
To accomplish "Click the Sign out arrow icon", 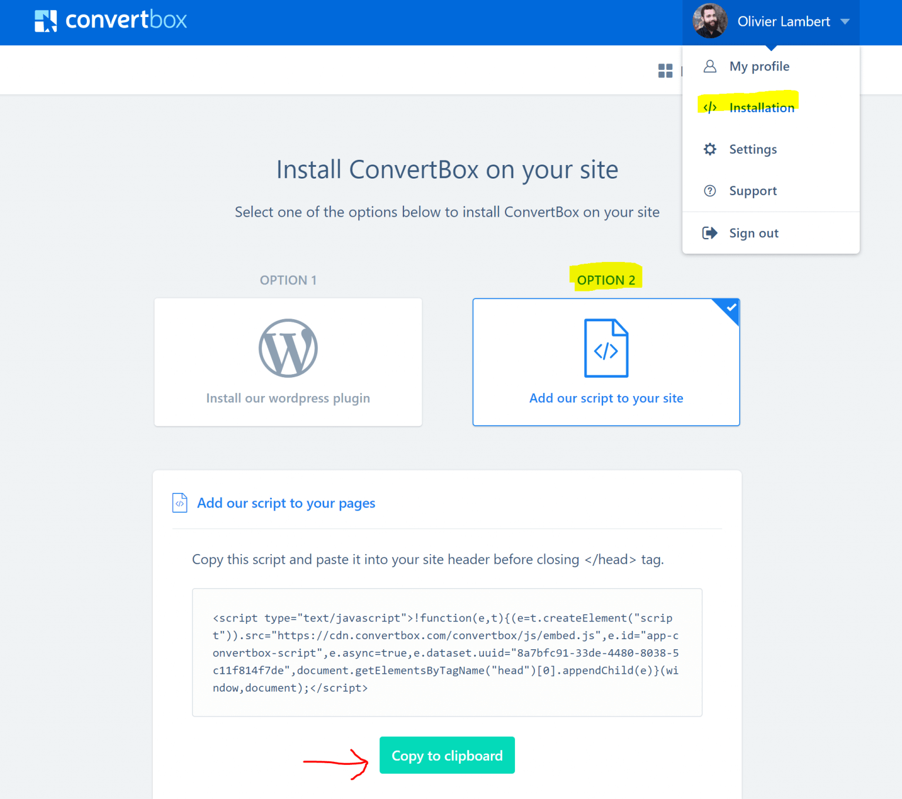I will tap(710, 233).
